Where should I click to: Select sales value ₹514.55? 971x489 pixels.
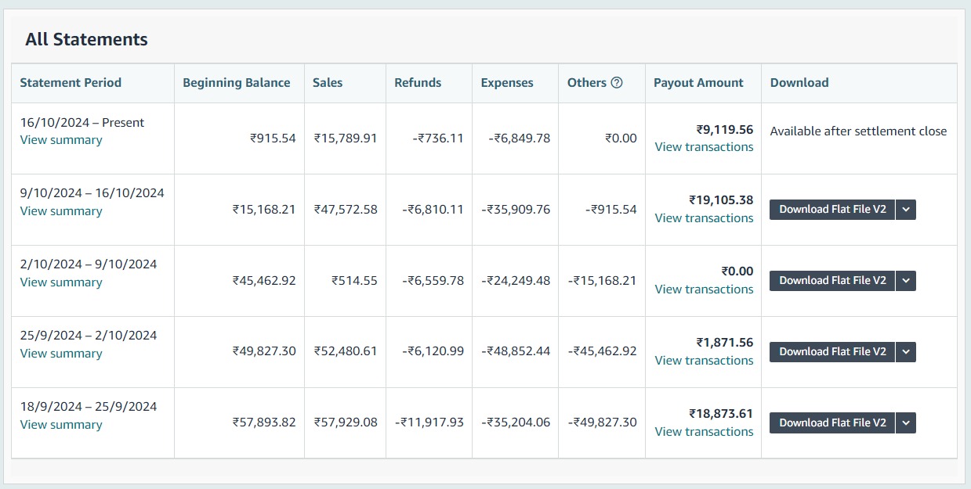tap(354, 280)
